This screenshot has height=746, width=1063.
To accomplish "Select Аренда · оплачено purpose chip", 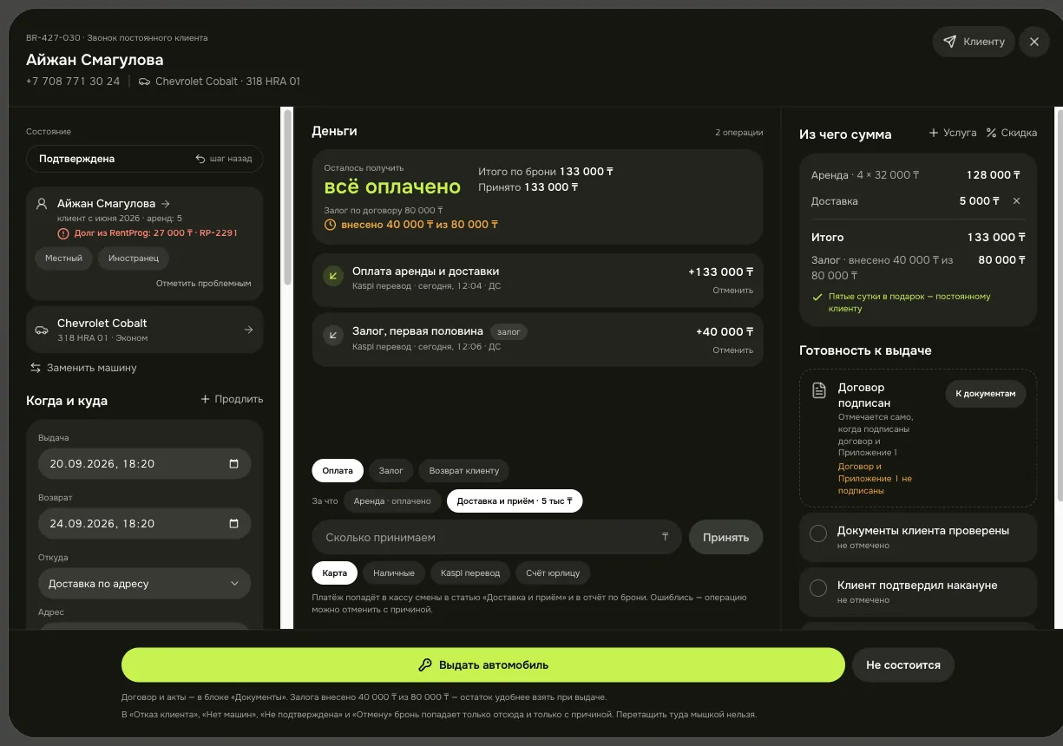I will tap(392, 501).
